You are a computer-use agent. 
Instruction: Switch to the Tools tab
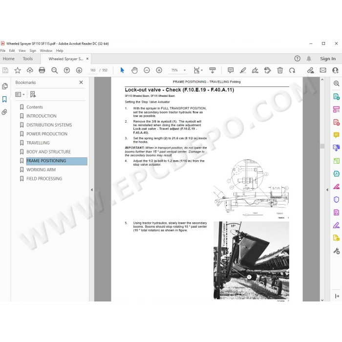click(x=28, y=59)
